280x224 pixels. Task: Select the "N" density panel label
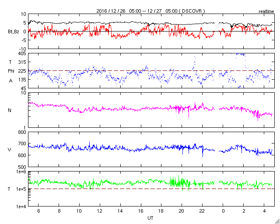point(10,110)
